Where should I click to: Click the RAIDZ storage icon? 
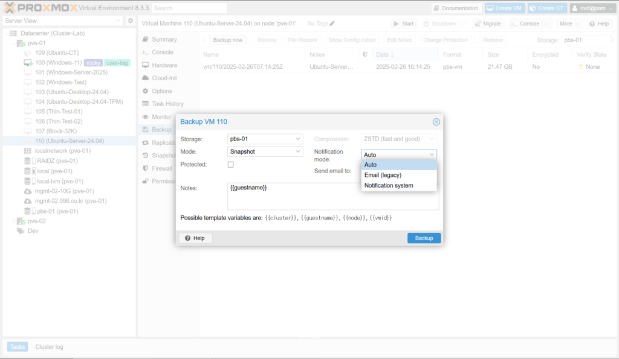(x=28, y=161)
